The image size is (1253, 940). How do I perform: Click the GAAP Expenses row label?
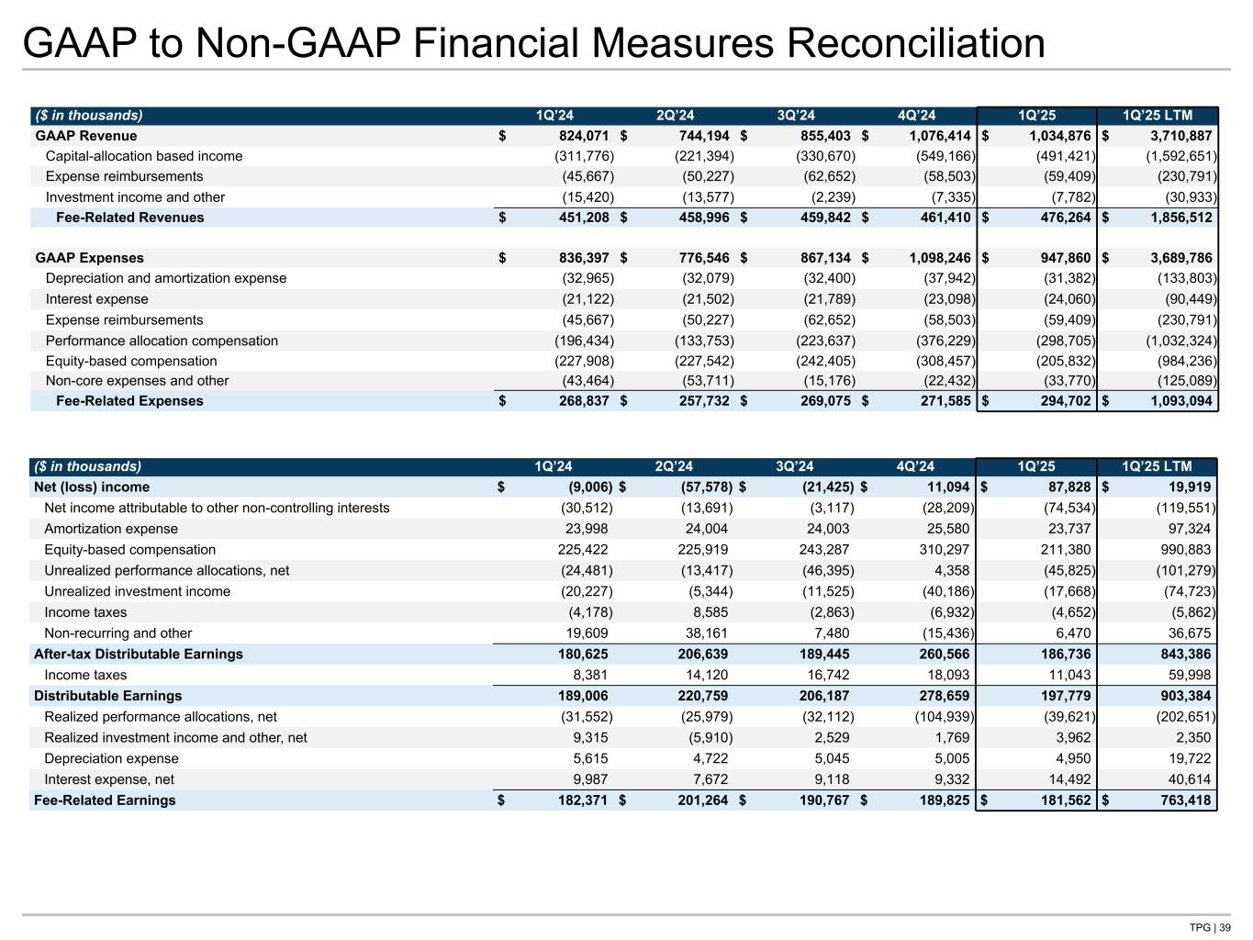point(89,258)
